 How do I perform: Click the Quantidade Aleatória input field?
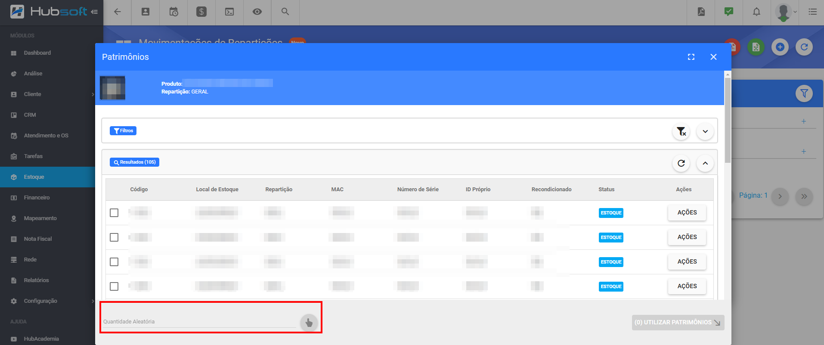[x=199, y=322]
